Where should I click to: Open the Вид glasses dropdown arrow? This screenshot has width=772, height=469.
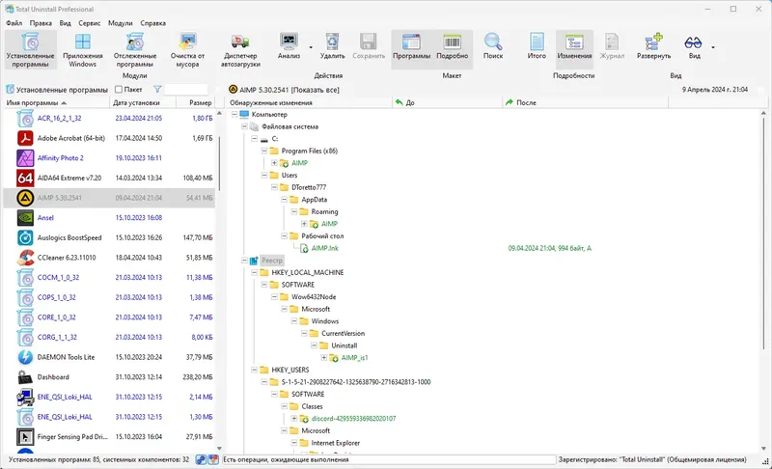click(713, 47)
